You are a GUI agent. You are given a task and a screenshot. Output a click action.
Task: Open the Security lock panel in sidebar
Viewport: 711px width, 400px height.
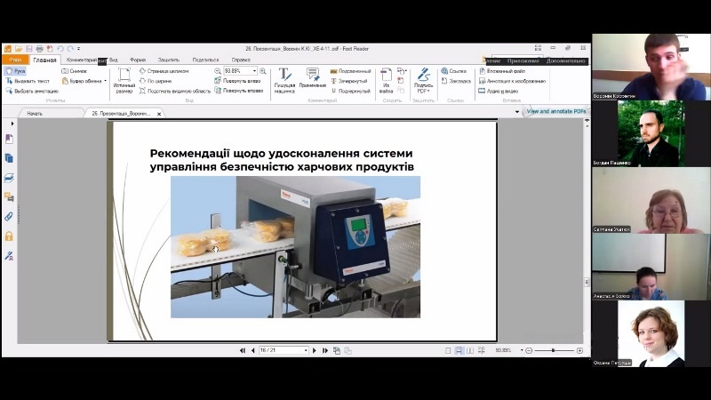point(9,236)
